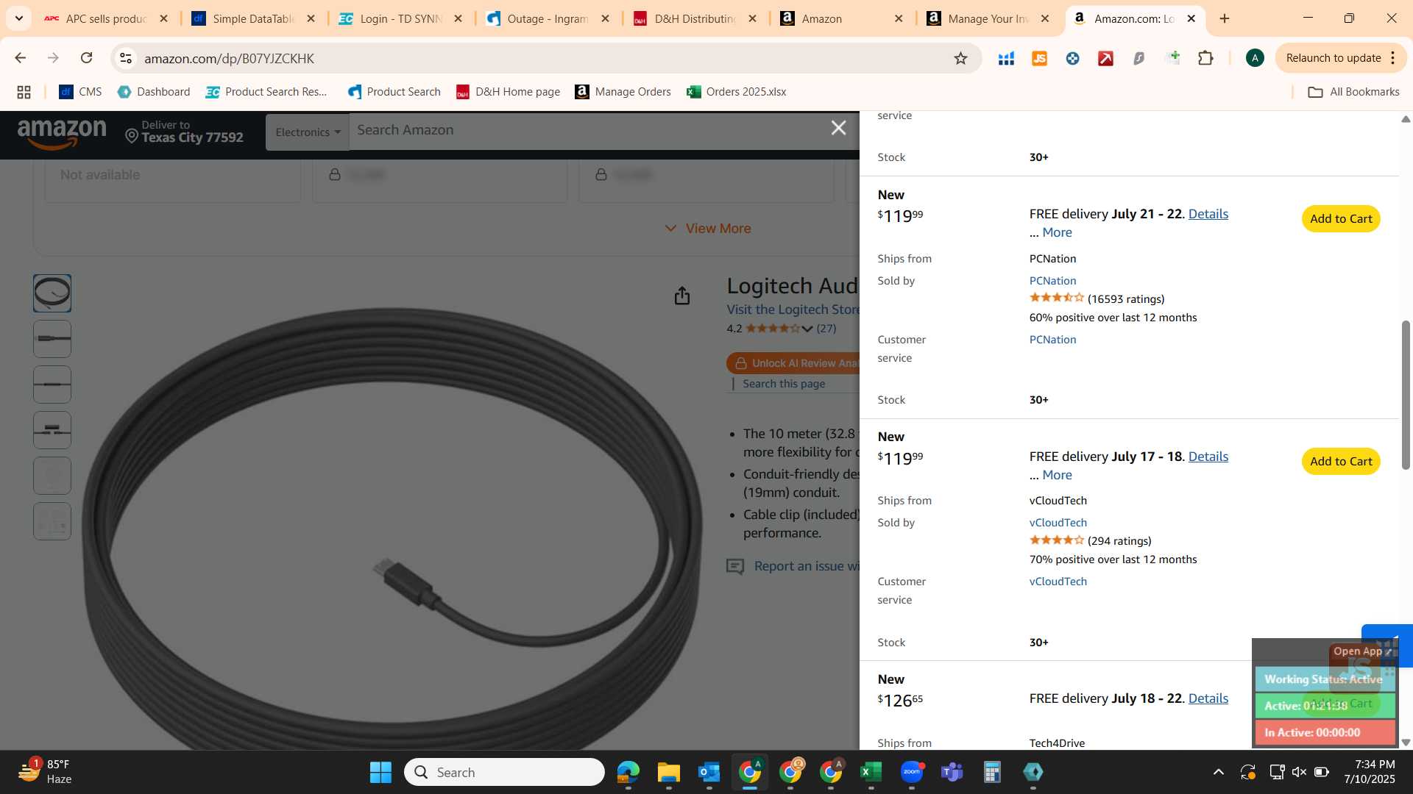Open the All Bookmarks folder
Viewport: 1413px width, 794px height.
1353,92
